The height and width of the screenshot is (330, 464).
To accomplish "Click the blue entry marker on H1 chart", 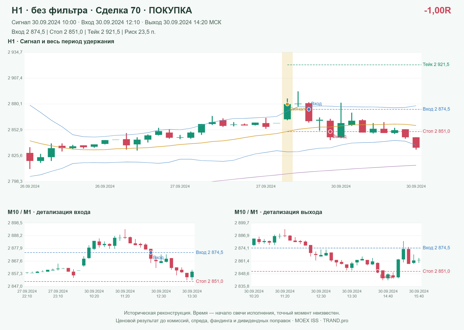I will pos(309,109).
